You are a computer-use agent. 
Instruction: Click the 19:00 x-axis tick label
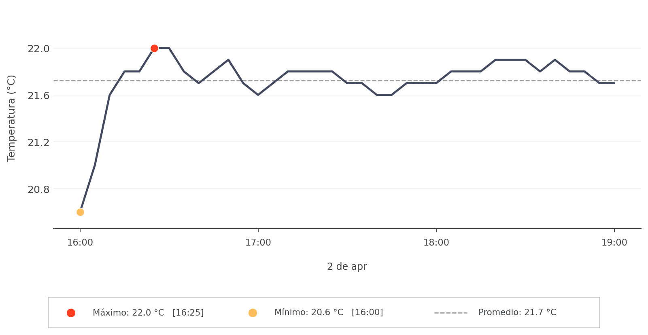pyautogui.click(x=614, y=243)
